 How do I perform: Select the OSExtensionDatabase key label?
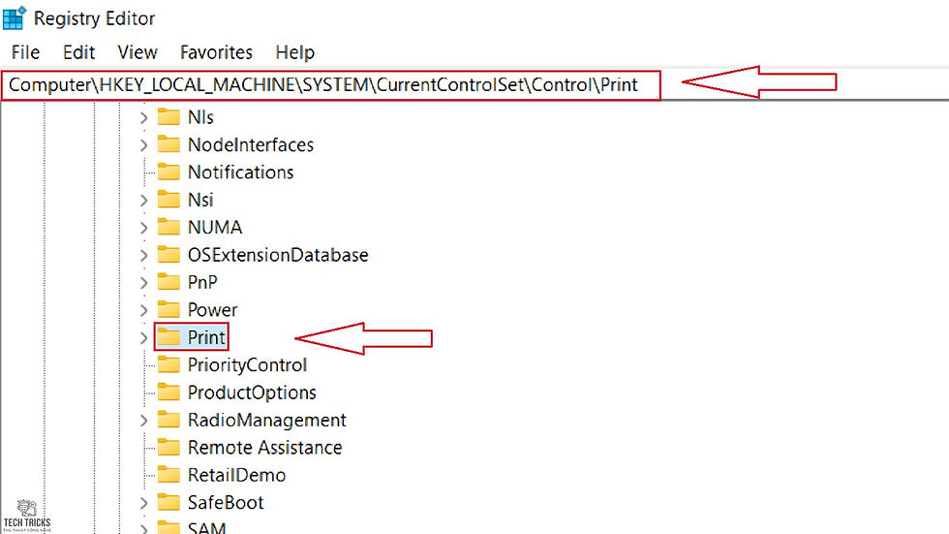pyautogui.click(x=278, y=256)
